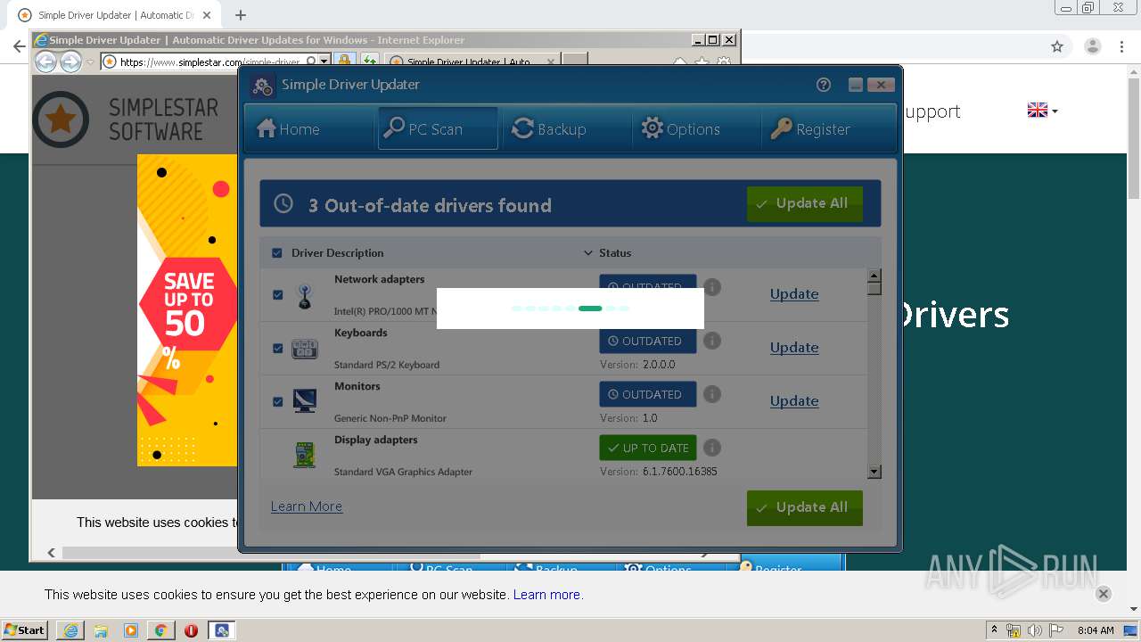
Task: Click Update link for Keyboards
Action: tap(794, 347)
